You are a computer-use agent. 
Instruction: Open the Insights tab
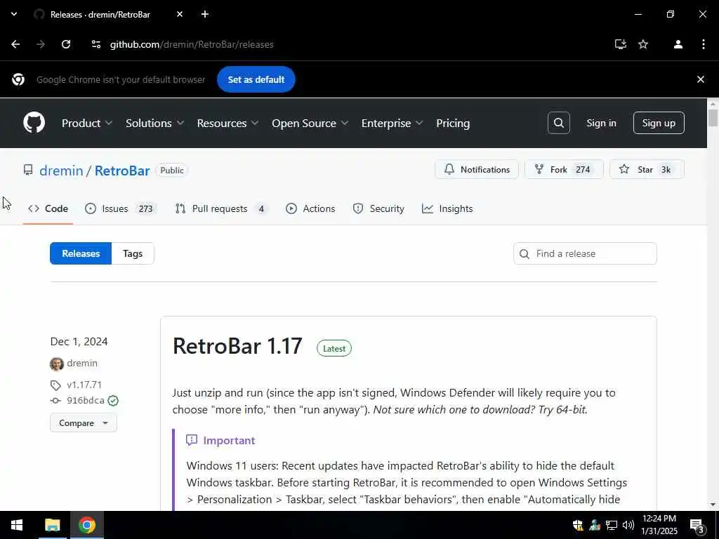(x=447, y=208)
